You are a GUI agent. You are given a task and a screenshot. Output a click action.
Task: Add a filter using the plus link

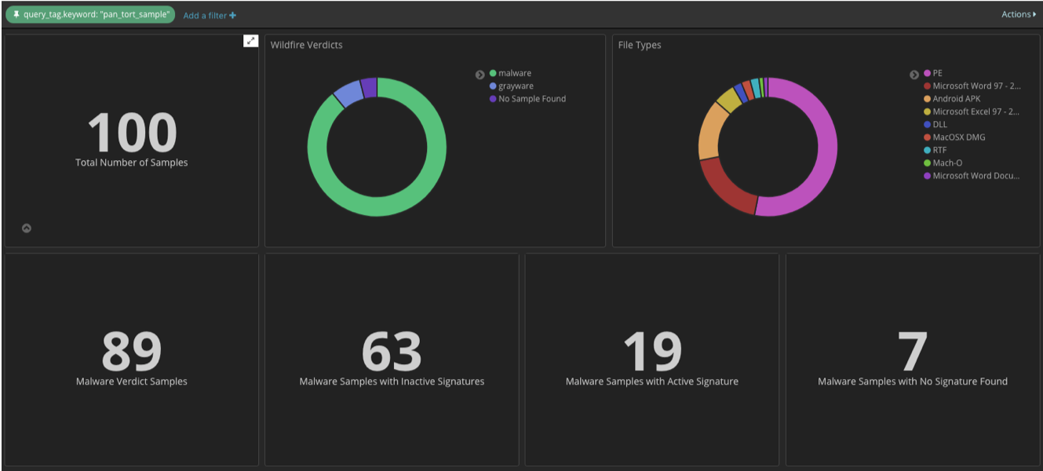click(210, 16)
